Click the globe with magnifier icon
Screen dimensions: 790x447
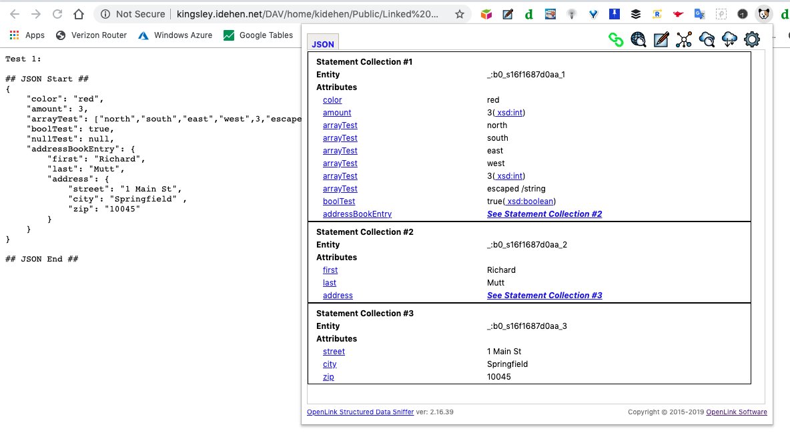[639, 39]
